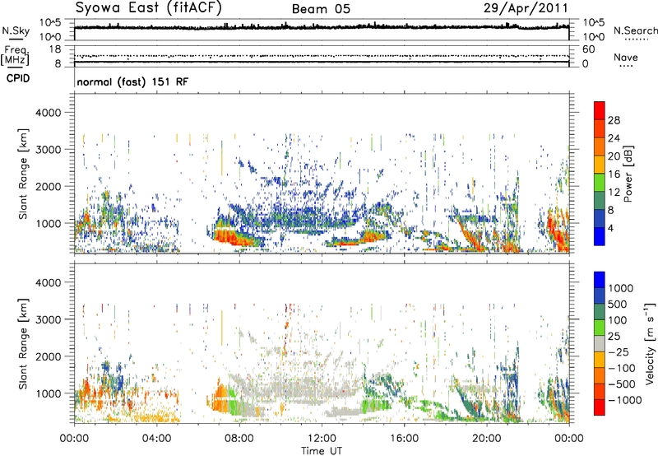Click the '100' velocity colorbar label

click(x=618, y=320)
